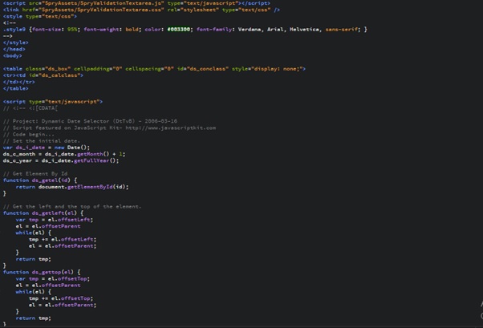Click the tmp += el.offsetTop line
This screenshot has height=328, width=483.
tap(61, 298)
